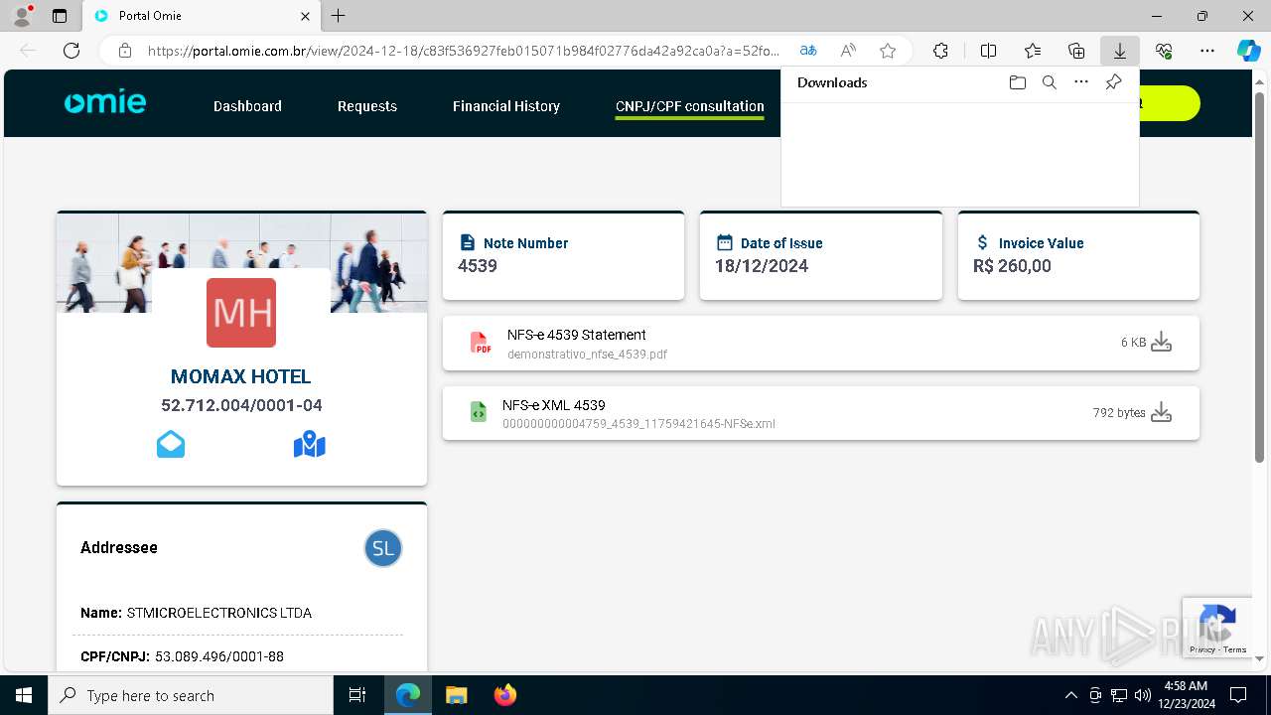
Task: Click the Date of Issue 18/12/2024
Action: [762, 266]
